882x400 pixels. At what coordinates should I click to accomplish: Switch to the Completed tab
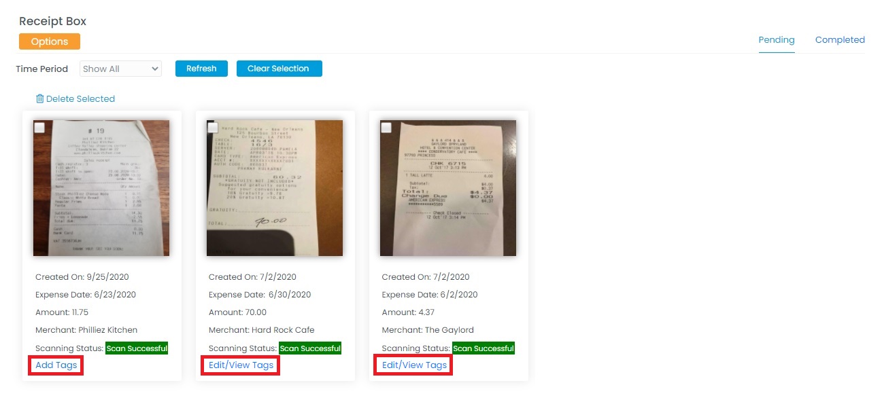[x=840, y=40]
